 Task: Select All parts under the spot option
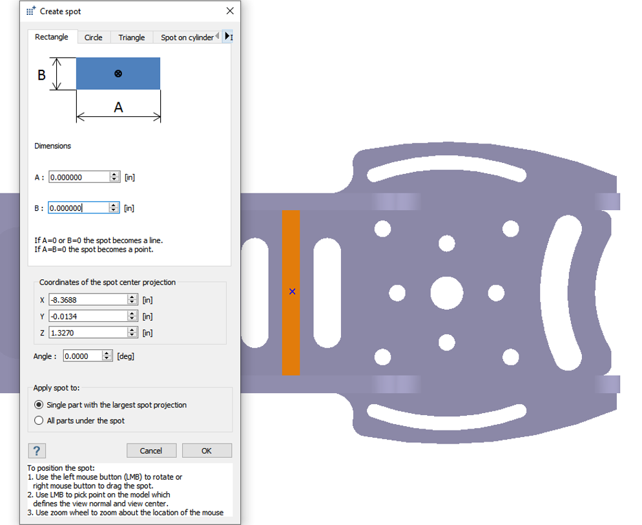[39, 420]
